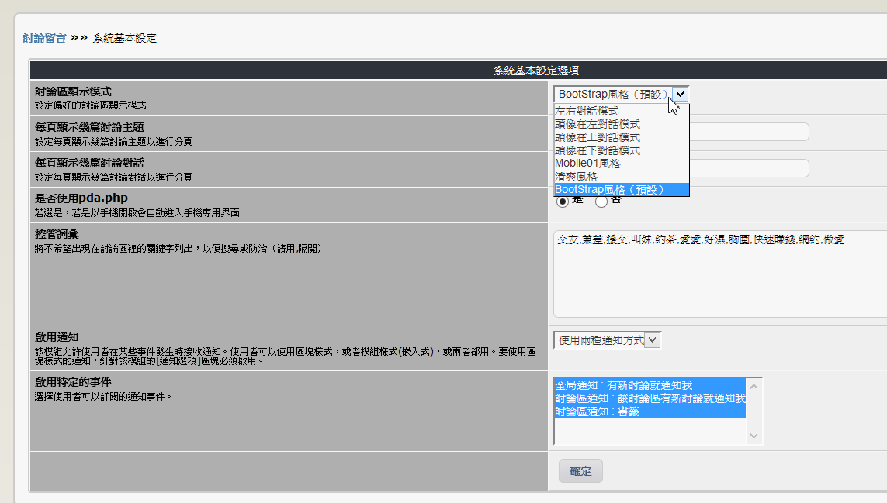887x503 pixels.
Task: Click the 每頁顯示幾篇討論主題 input field
Action: 749,132
